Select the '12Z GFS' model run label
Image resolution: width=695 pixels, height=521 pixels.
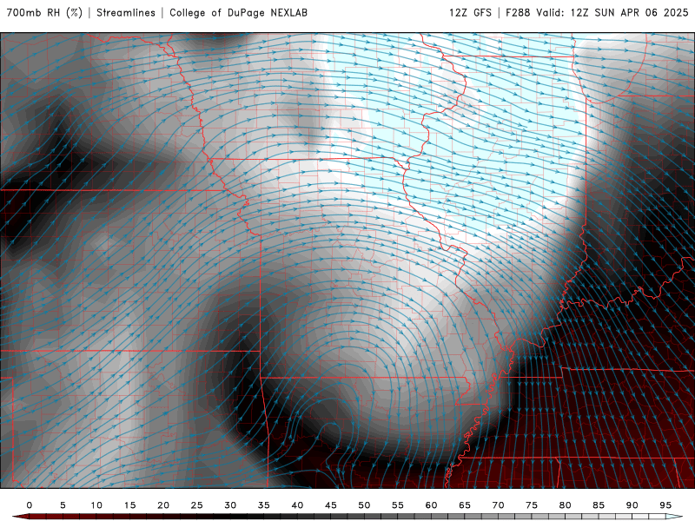coord(470,12)
